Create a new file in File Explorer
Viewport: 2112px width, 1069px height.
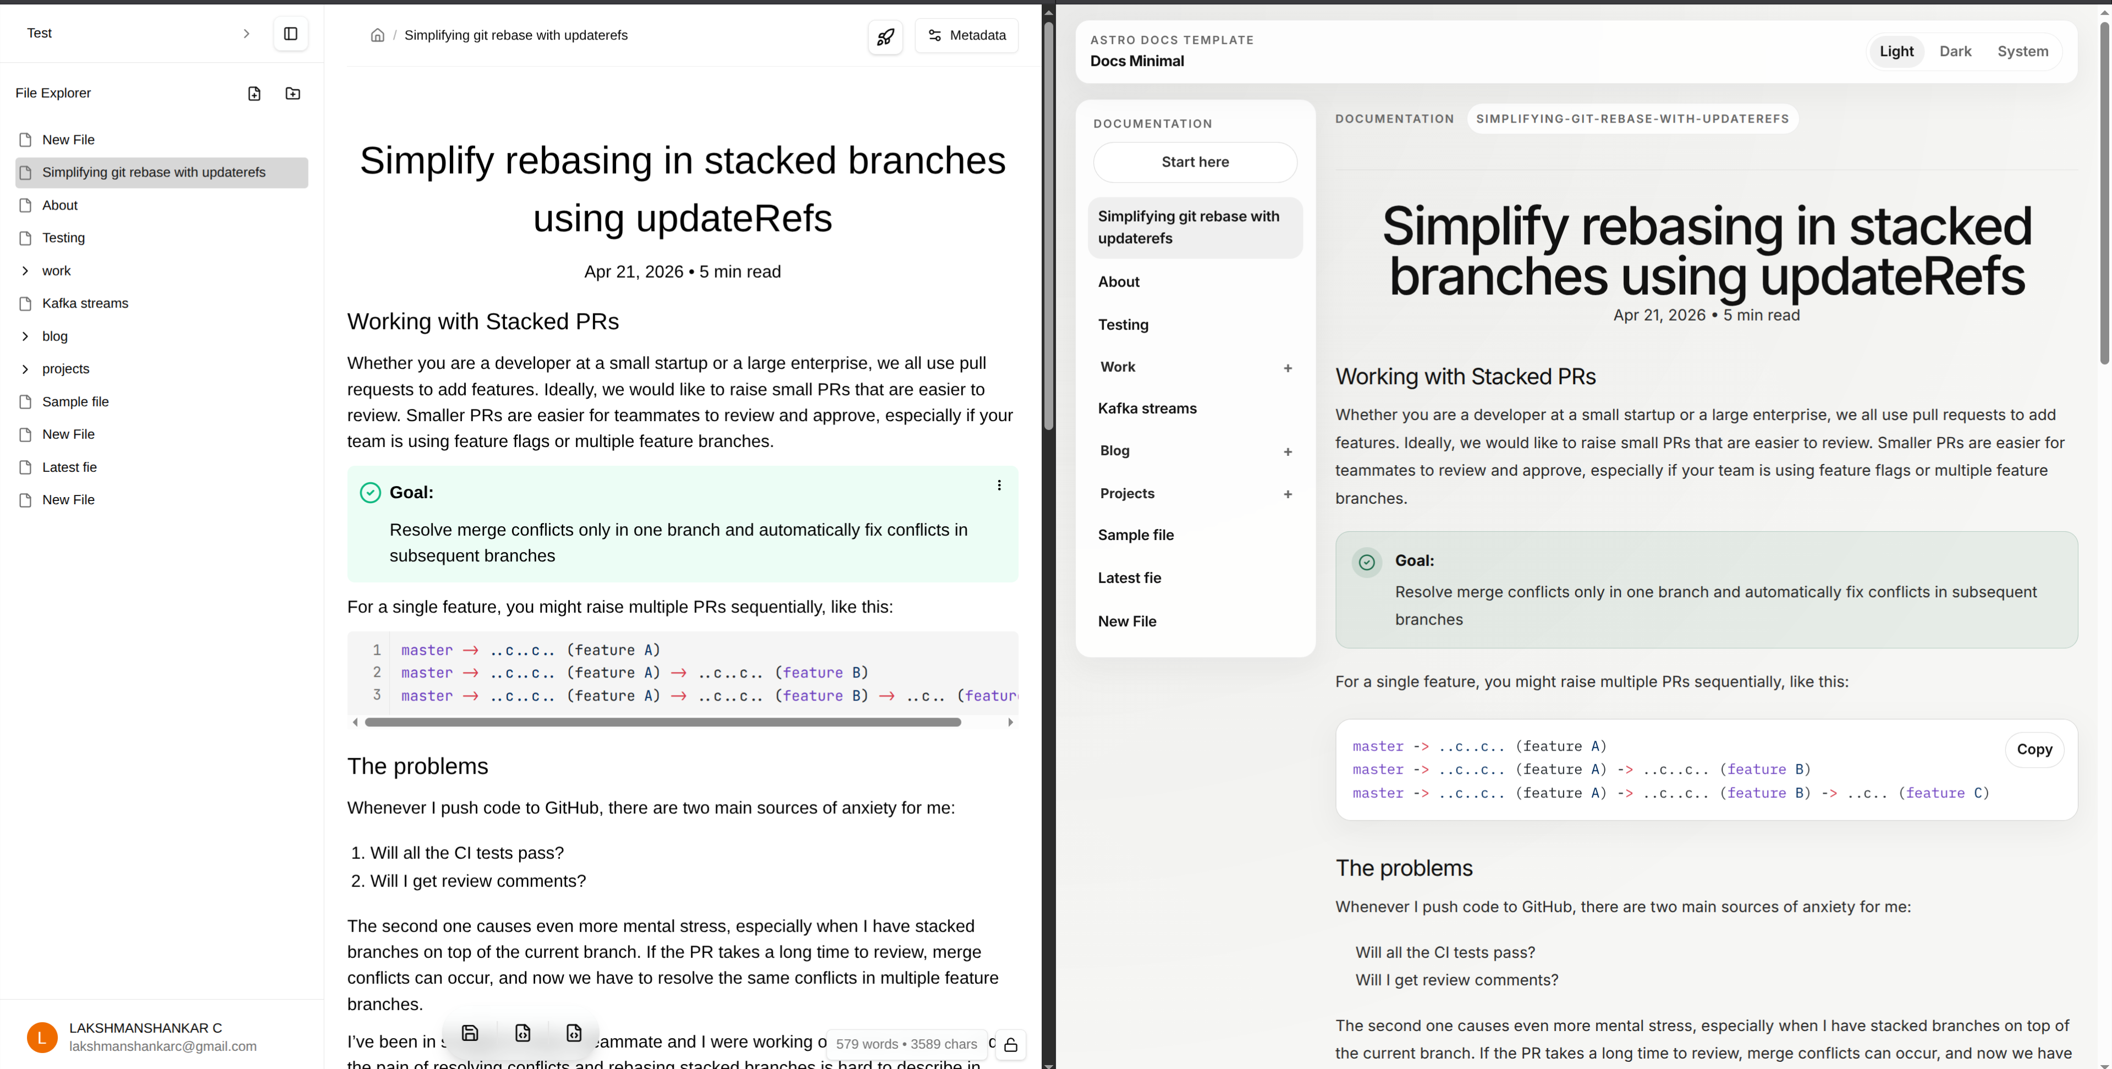point(254,93)
